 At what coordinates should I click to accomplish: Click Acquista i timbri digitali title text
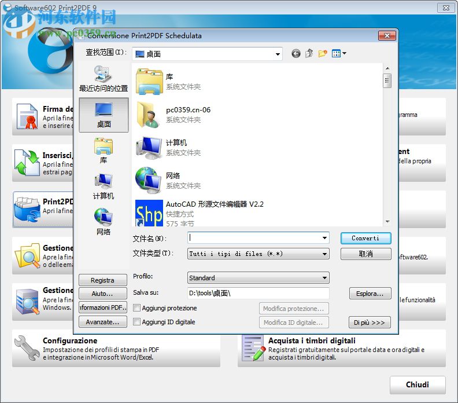pyautogui.click(x=312, y=340)
